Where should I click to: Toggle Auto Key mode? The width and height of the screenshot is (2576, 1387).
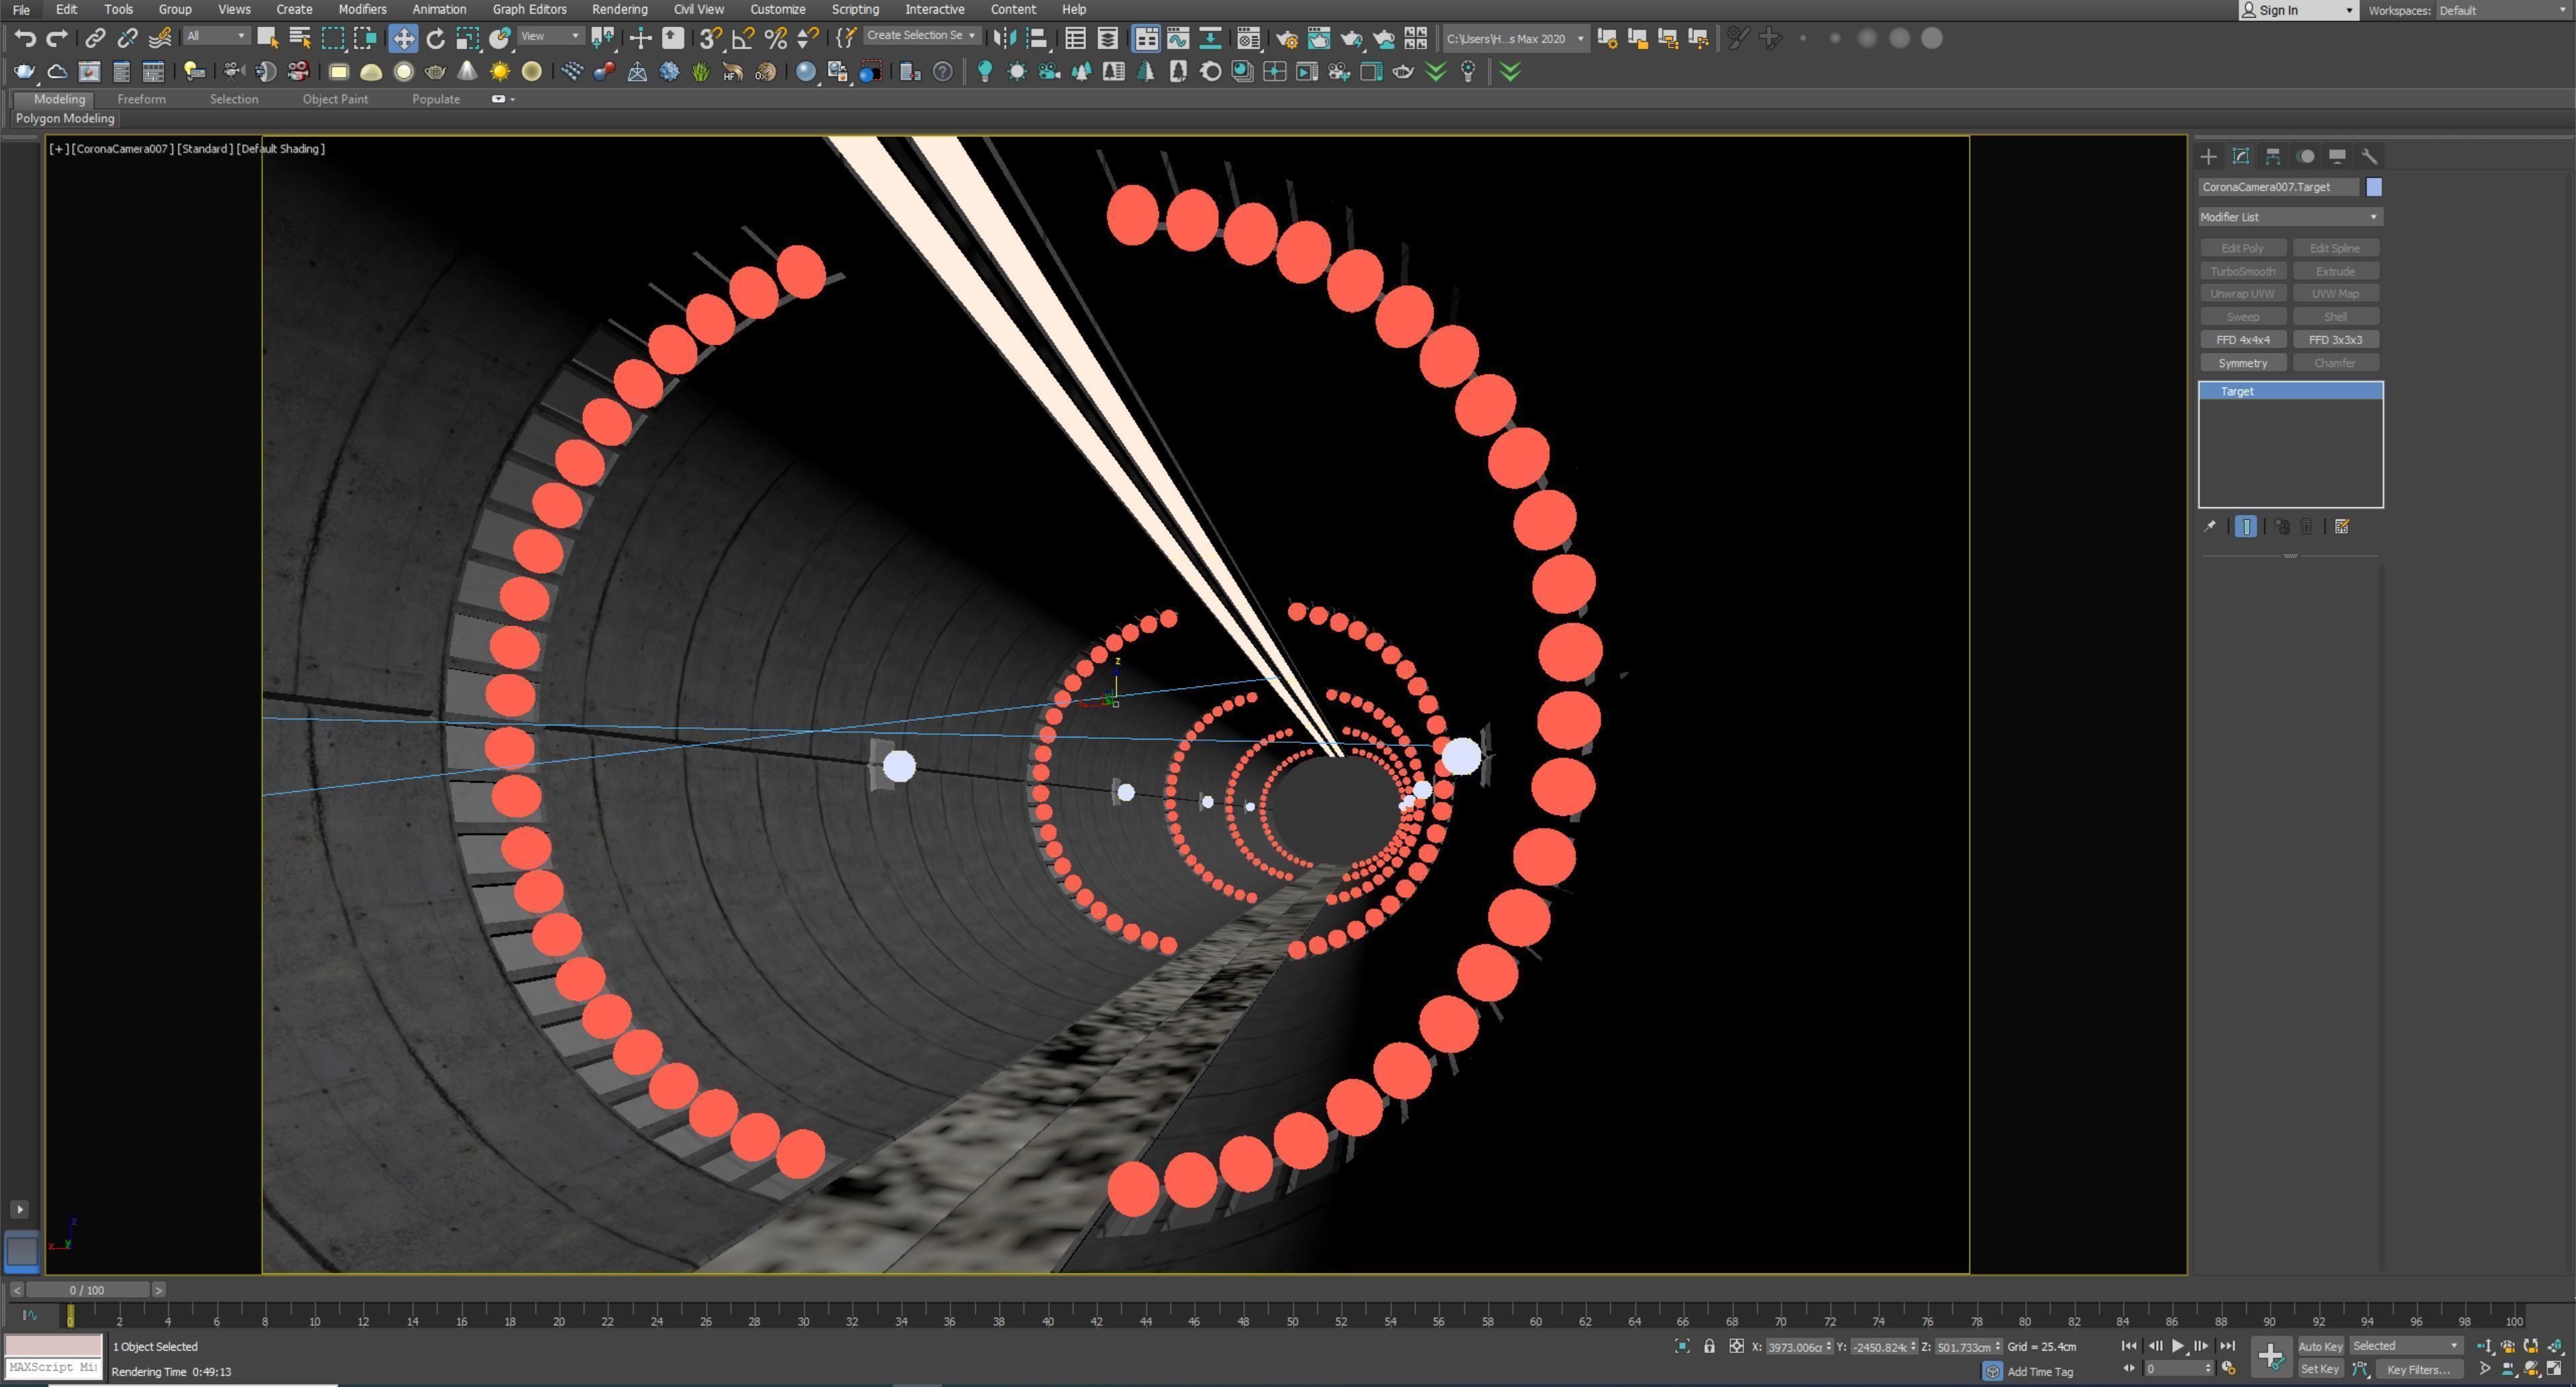coord(2320,1346)
